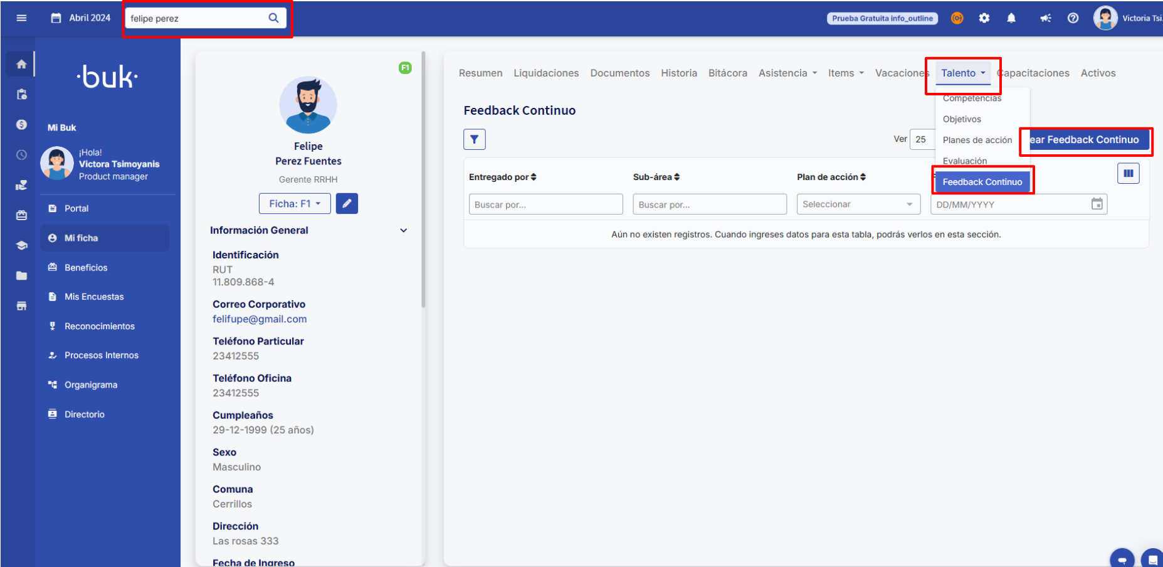
Task: Sort by Plan de acción column
Action: (x=831, y=177)
